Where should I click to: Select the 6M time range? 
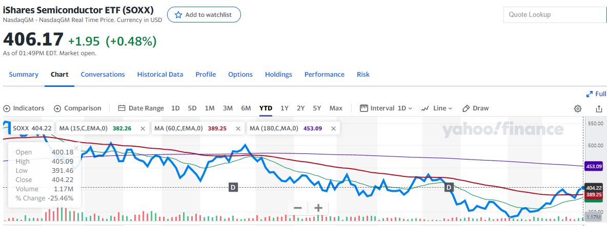click(x=246, y=108)
